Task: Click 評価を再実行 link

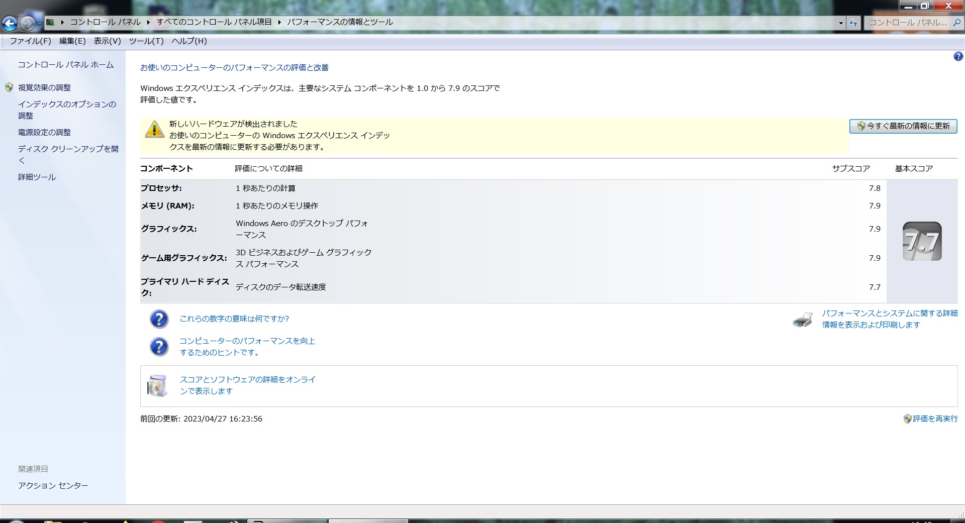Action: click(x=935, y=419)
